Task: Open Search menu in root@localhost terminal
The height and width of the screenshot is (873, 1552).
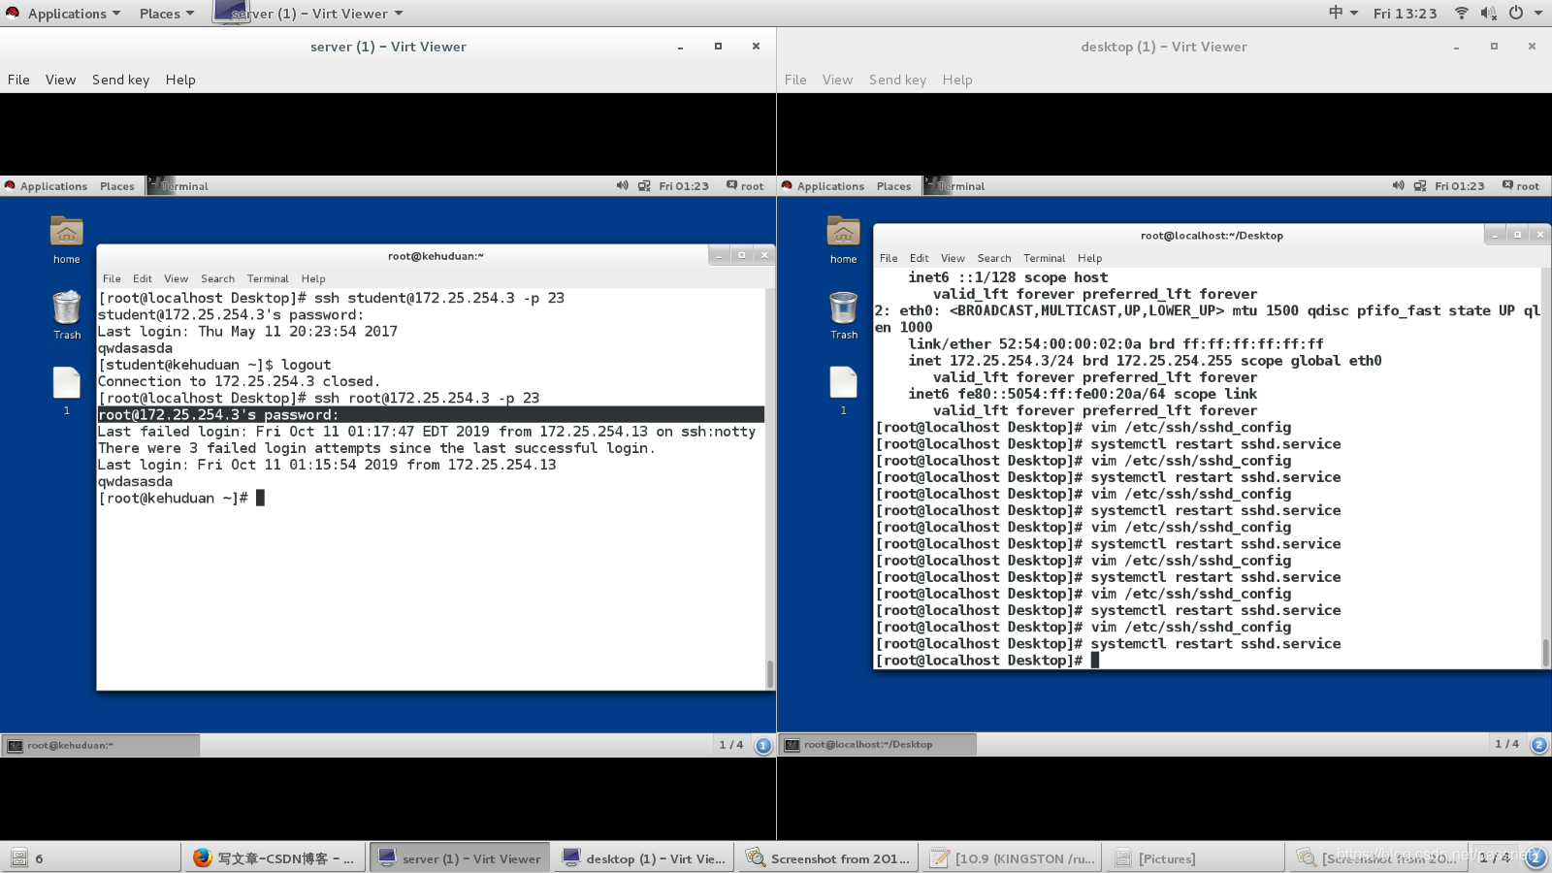Action: (994, 258)
